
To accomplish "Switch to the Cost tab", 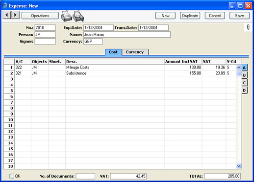I will (113, 52).
